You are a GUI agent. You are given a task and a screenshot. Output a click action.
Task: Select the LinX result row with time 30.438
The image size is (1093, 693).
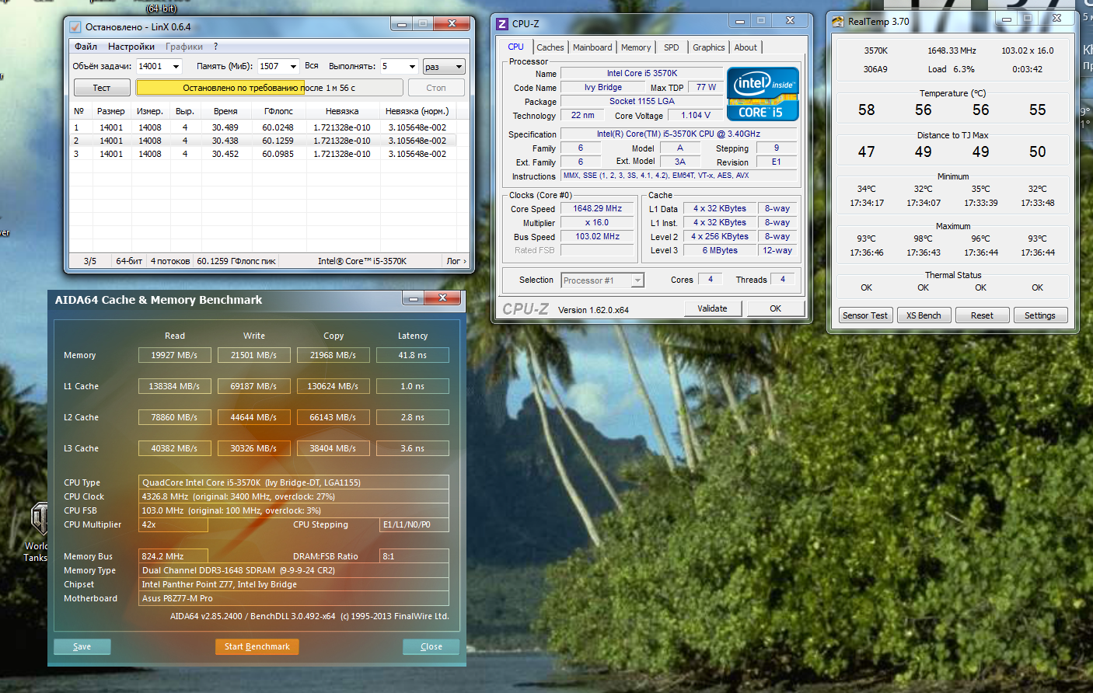coord(264,141)
